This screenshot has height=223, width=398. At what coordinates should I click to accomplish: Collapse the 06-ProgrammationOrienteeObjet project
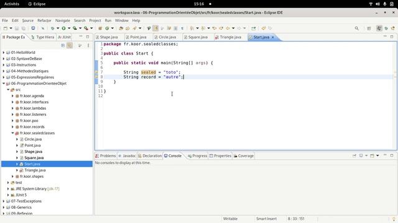4,84
